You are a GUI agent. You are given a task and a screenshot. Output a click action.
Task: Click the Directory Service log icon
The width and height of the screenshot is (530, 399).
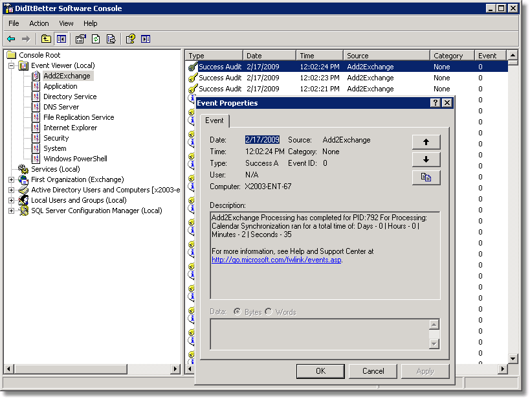click(x=36, y=97)
